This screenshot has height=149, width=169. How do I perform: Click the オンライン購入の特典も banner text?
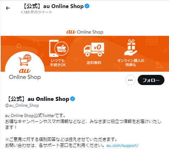pos(131,63)
